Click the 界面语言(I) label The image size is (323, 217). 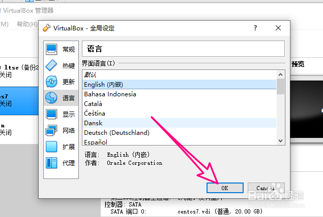[98, 63]
